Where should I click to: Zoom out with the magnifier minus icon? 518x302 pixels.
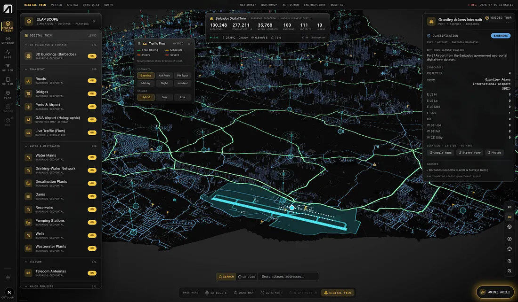click(x=510, y=271)
